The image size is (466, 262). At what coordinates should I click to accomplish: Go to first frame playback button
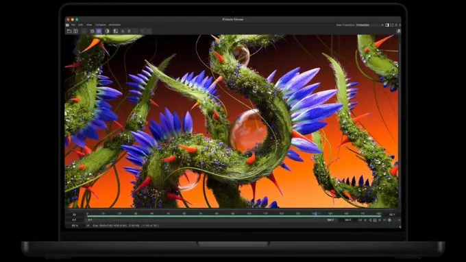pyautogui.click(x=360, y=220)
